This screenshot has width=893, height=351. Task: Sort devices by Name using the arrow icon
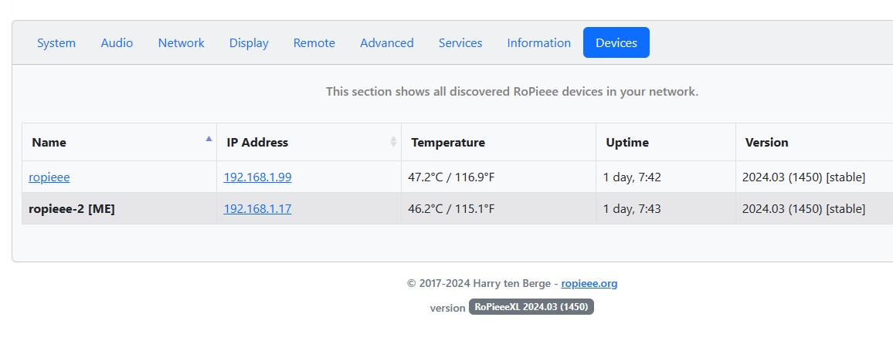[x=209, y=138]
